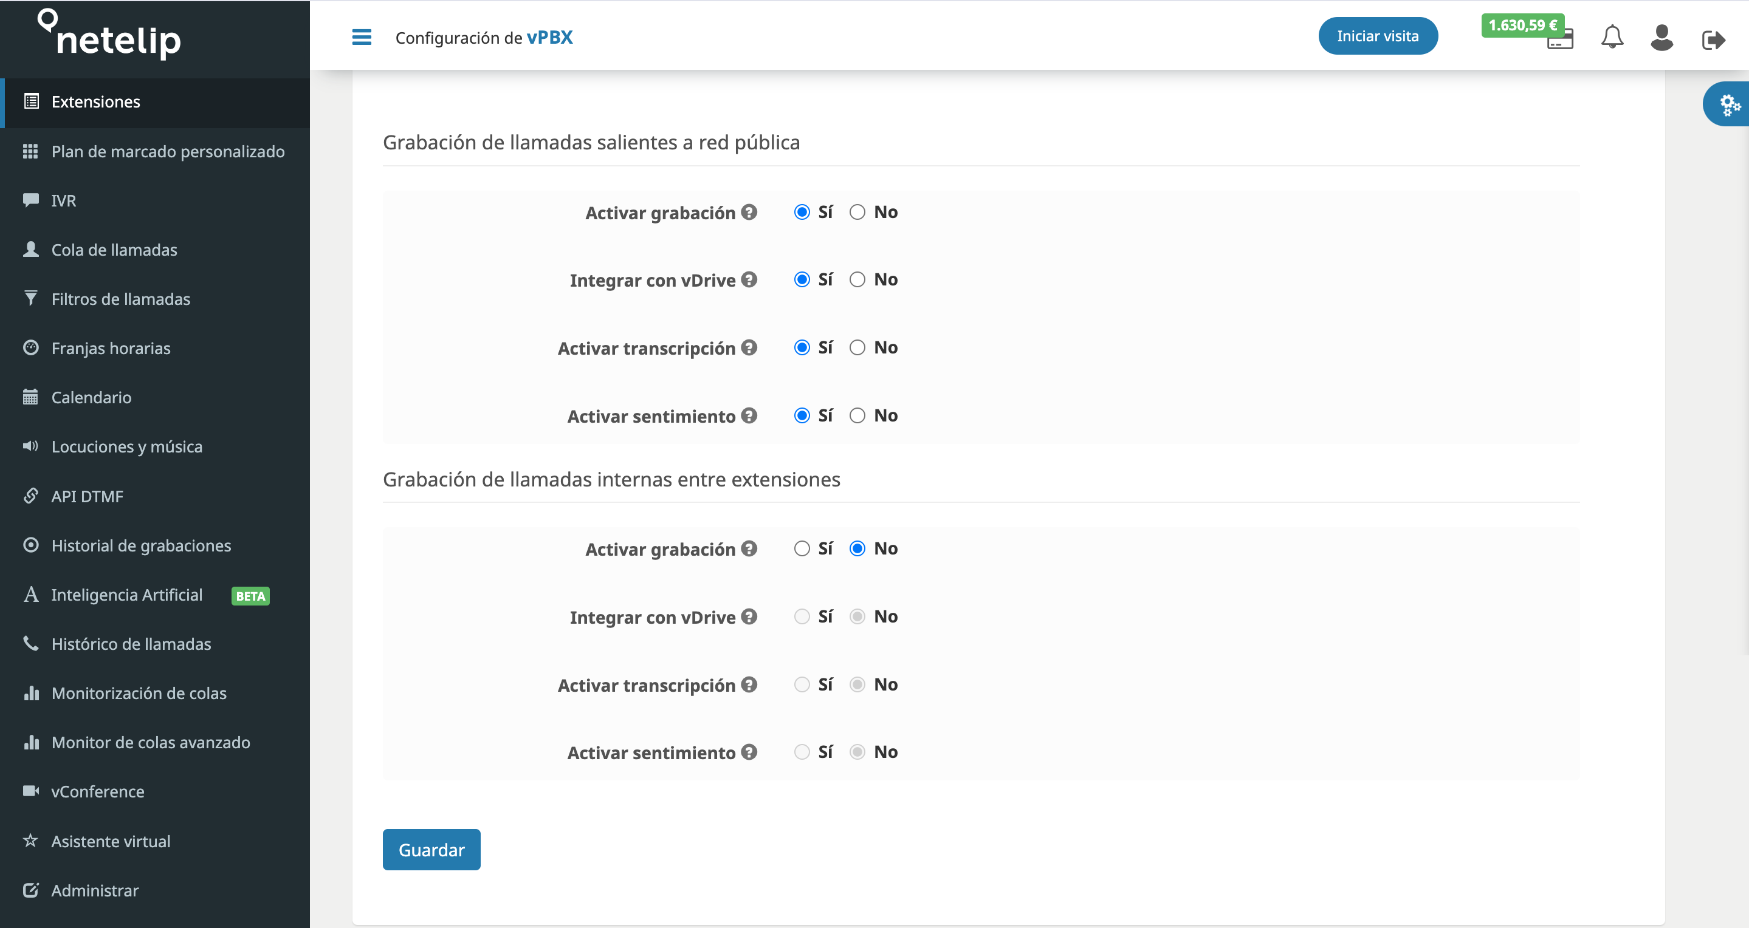Show help for outgoing Activar transcripción
The width and height of the screenshot is (1749, 928).
coord(749,347)
